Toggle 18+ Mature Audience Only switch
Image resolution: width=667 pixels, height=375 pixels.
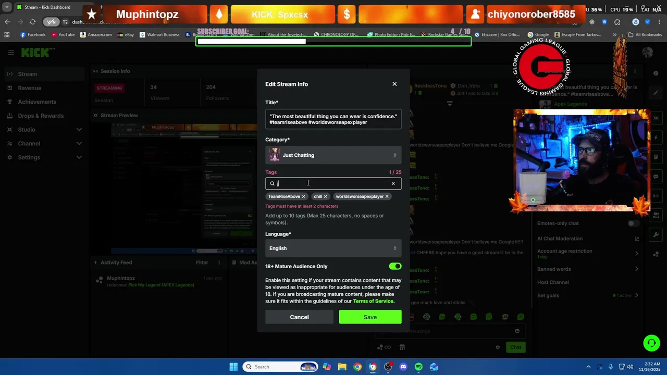(x=395, y=266)
